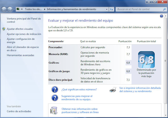This screenshot has height=118, width=168.
Task: Click the question icon beside 'Sugerencias para mejorar'
Action: pyautogui.click(x=55, y=98)
